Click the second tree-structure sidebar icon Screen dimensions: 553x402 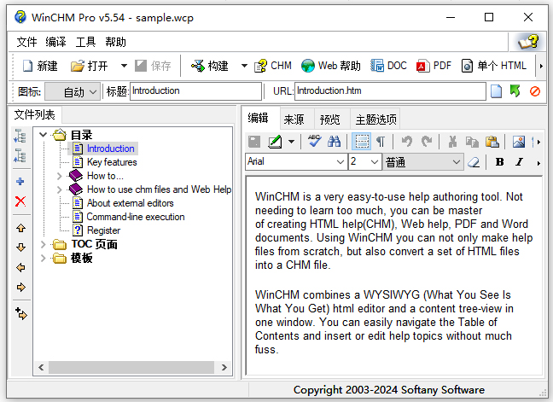click(x=20, y=155)
